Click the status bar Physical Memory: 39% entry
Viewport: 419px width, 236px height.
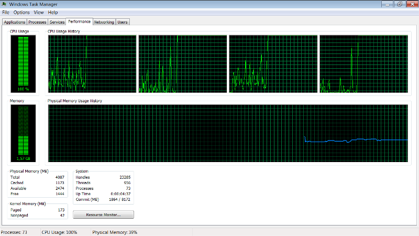(115, 232)
